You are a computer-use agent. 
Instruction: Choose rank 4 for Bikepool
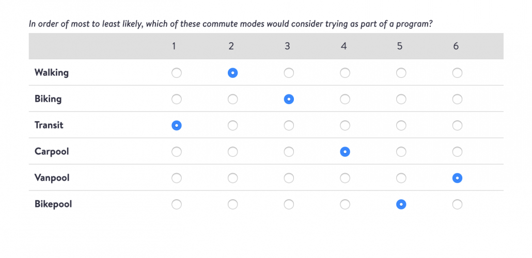click(345, 204)
